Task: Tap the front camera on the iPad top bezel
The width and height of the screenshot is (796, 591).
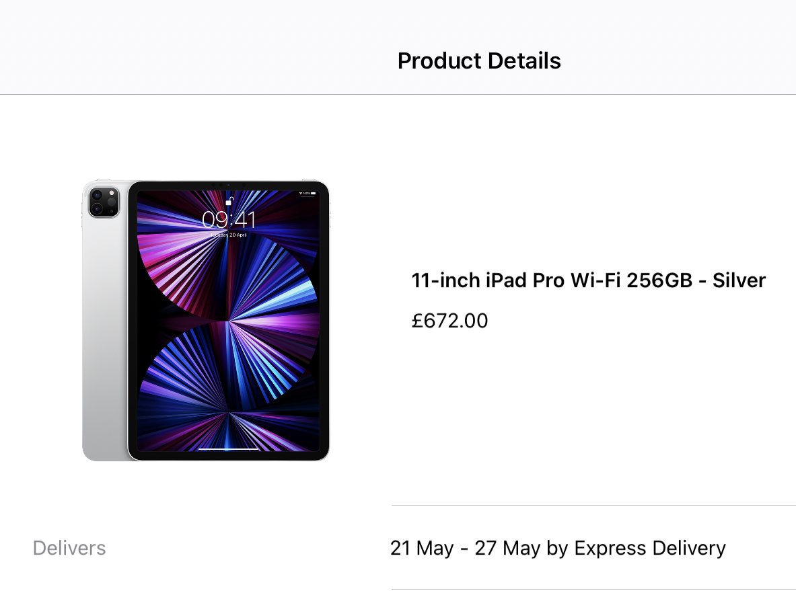Action: pyautogui.click(x=229, y=184)
